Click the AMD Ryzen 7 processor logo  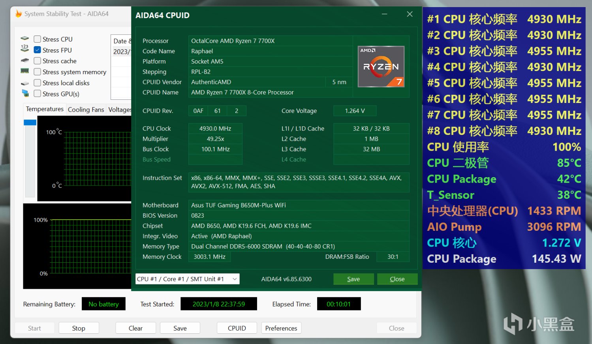tap(381, 67)
